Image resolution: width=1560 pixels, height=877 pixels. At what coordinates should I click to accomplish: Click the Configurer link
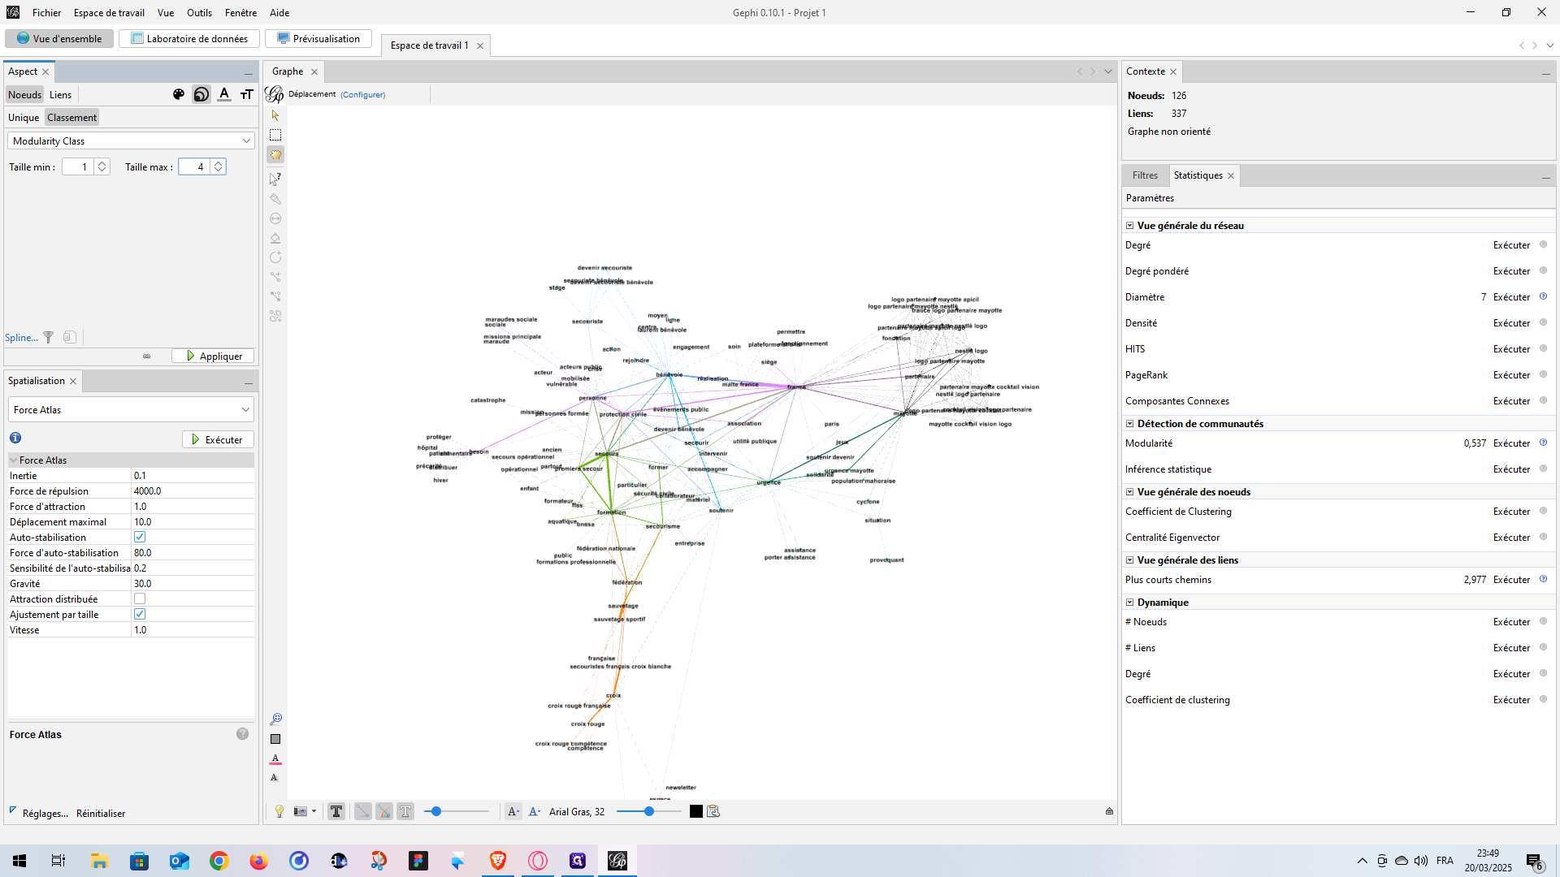pos(362,94)
